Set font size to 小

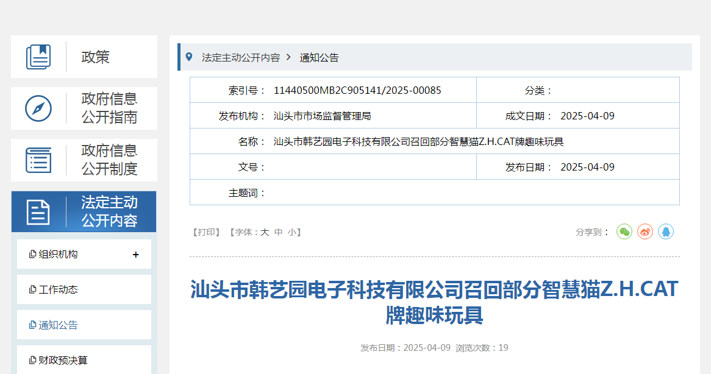[292, 232]
